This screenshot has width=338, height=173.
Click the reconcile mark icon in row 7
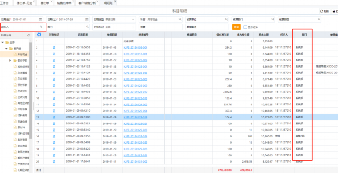[54, 79]
